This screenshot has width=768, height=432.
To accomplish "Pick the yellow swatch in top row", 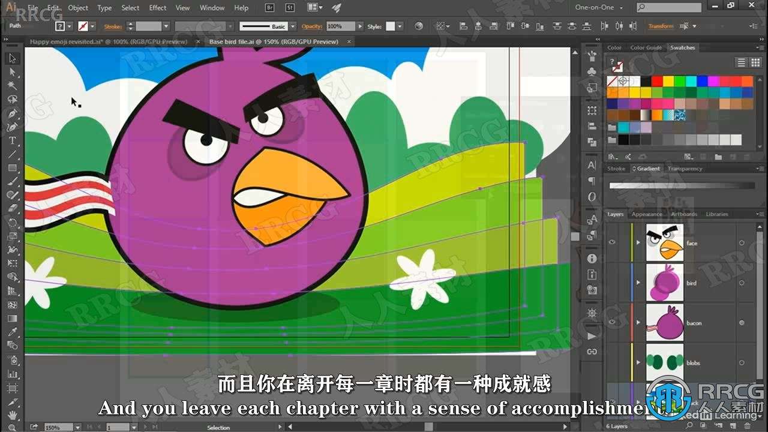I will click(x=668, y=81).
